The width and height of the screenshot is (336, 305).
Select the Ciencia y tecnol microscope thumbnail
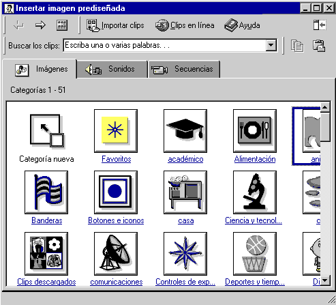(x=255, y=192)
